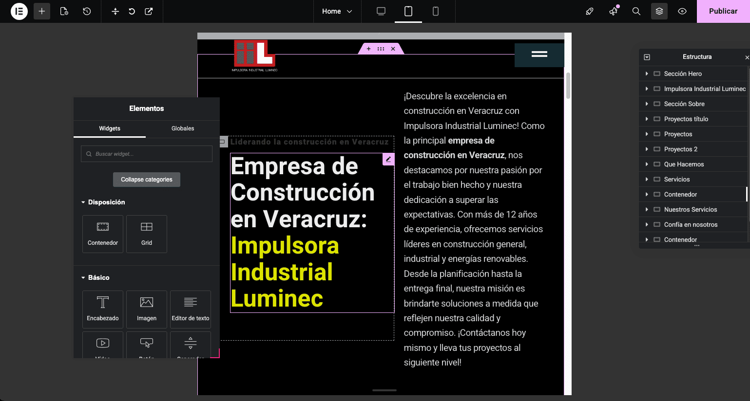Expand Sección Hero in Estructura
This screenshot has height=401, width=750.
click(x=647, y=73)
